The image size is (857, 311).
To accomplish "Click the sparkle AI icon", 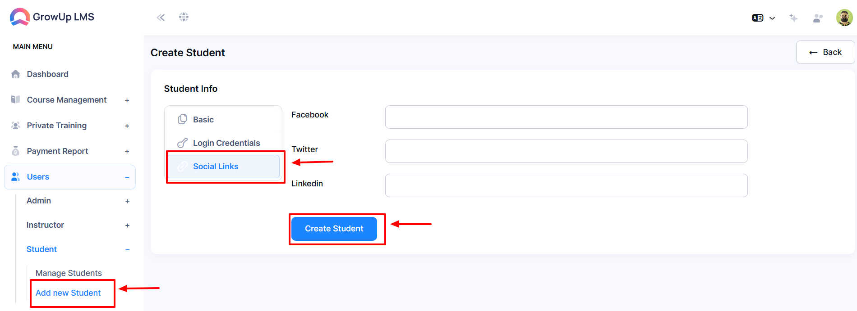I will (793, 18).
